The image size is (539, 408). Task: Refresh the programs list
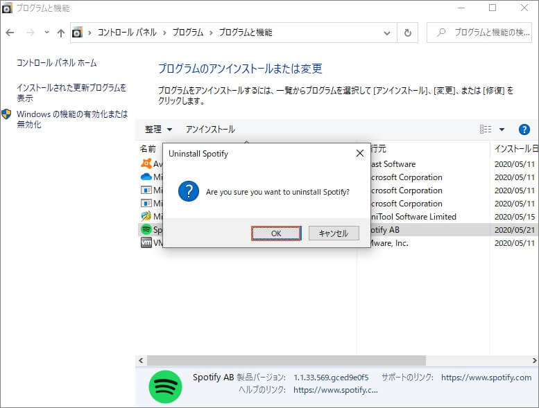408,33
